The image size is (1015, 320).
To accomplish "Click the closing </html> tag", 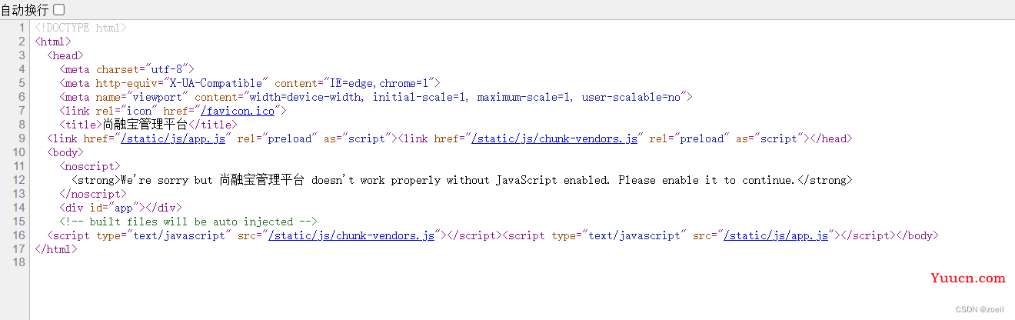I will pos(56,249).
